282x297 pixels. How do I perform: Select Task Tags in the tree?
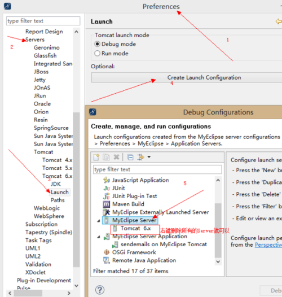coord(38,241)
